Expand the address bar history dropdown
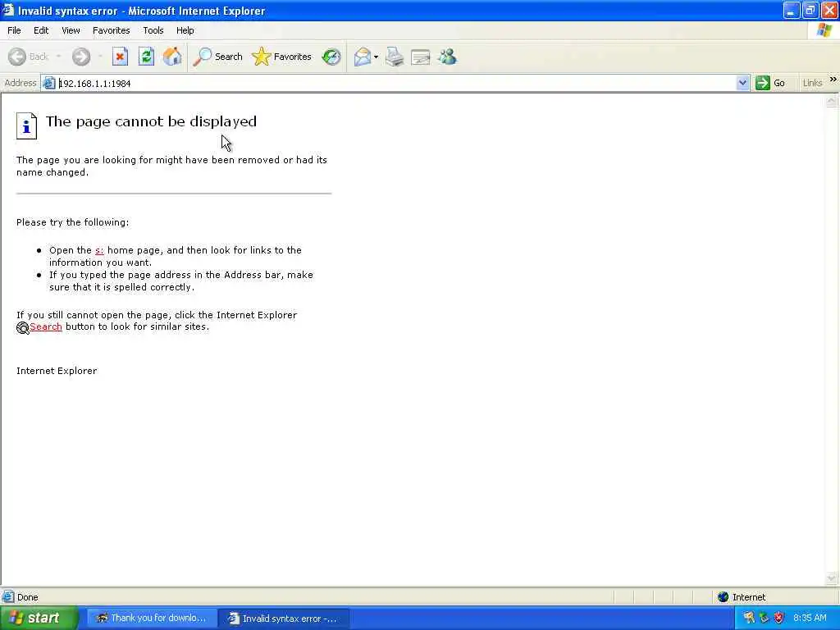840x630 pixels. point(742,83)
